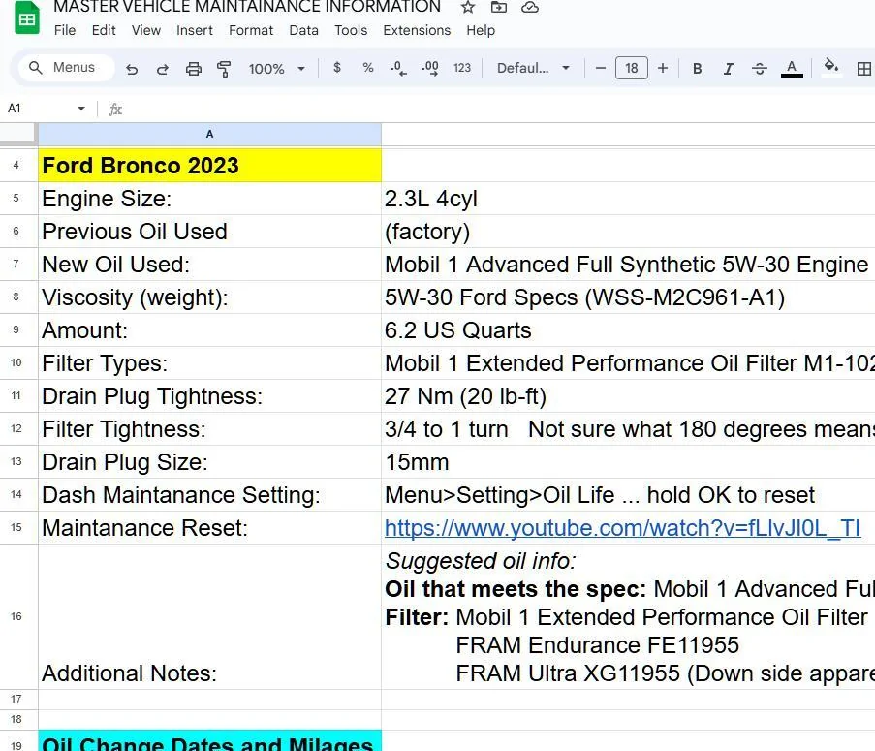
Task: Decrease font size with minus button
Action: [601, 68]
